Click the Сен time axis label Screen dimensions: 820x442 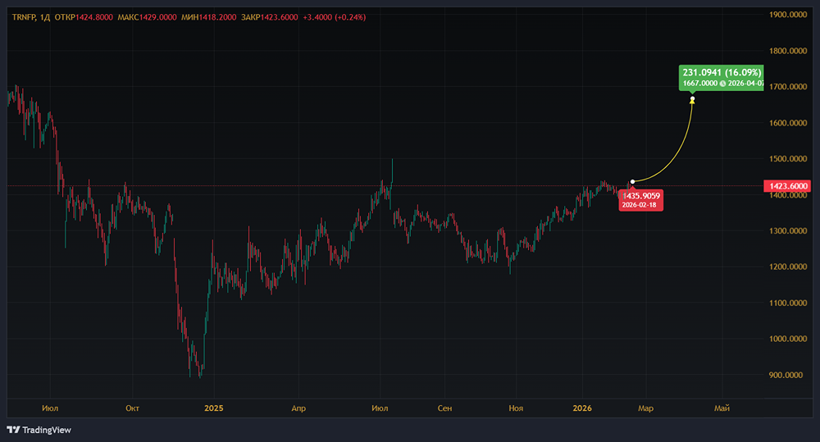tap(444, 408)
